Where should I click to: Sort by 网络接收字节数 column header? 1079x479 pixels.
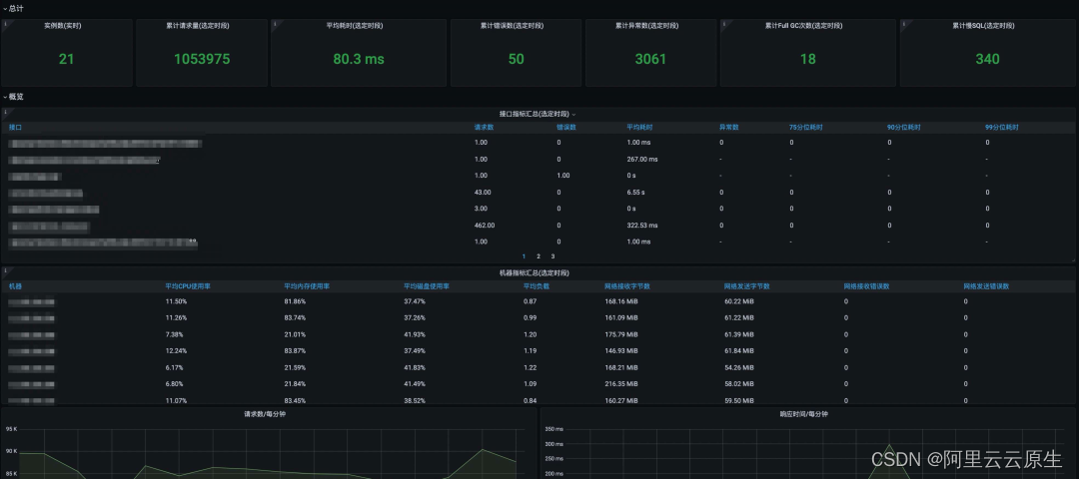pyautogui.click(x=627, y=286)
